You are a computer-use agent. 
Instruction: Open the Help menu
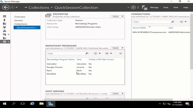click(186, 7)
